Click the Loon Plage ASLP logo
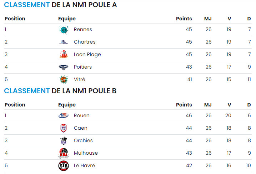The height and width of the screenshot is (174, 256). 64,55
